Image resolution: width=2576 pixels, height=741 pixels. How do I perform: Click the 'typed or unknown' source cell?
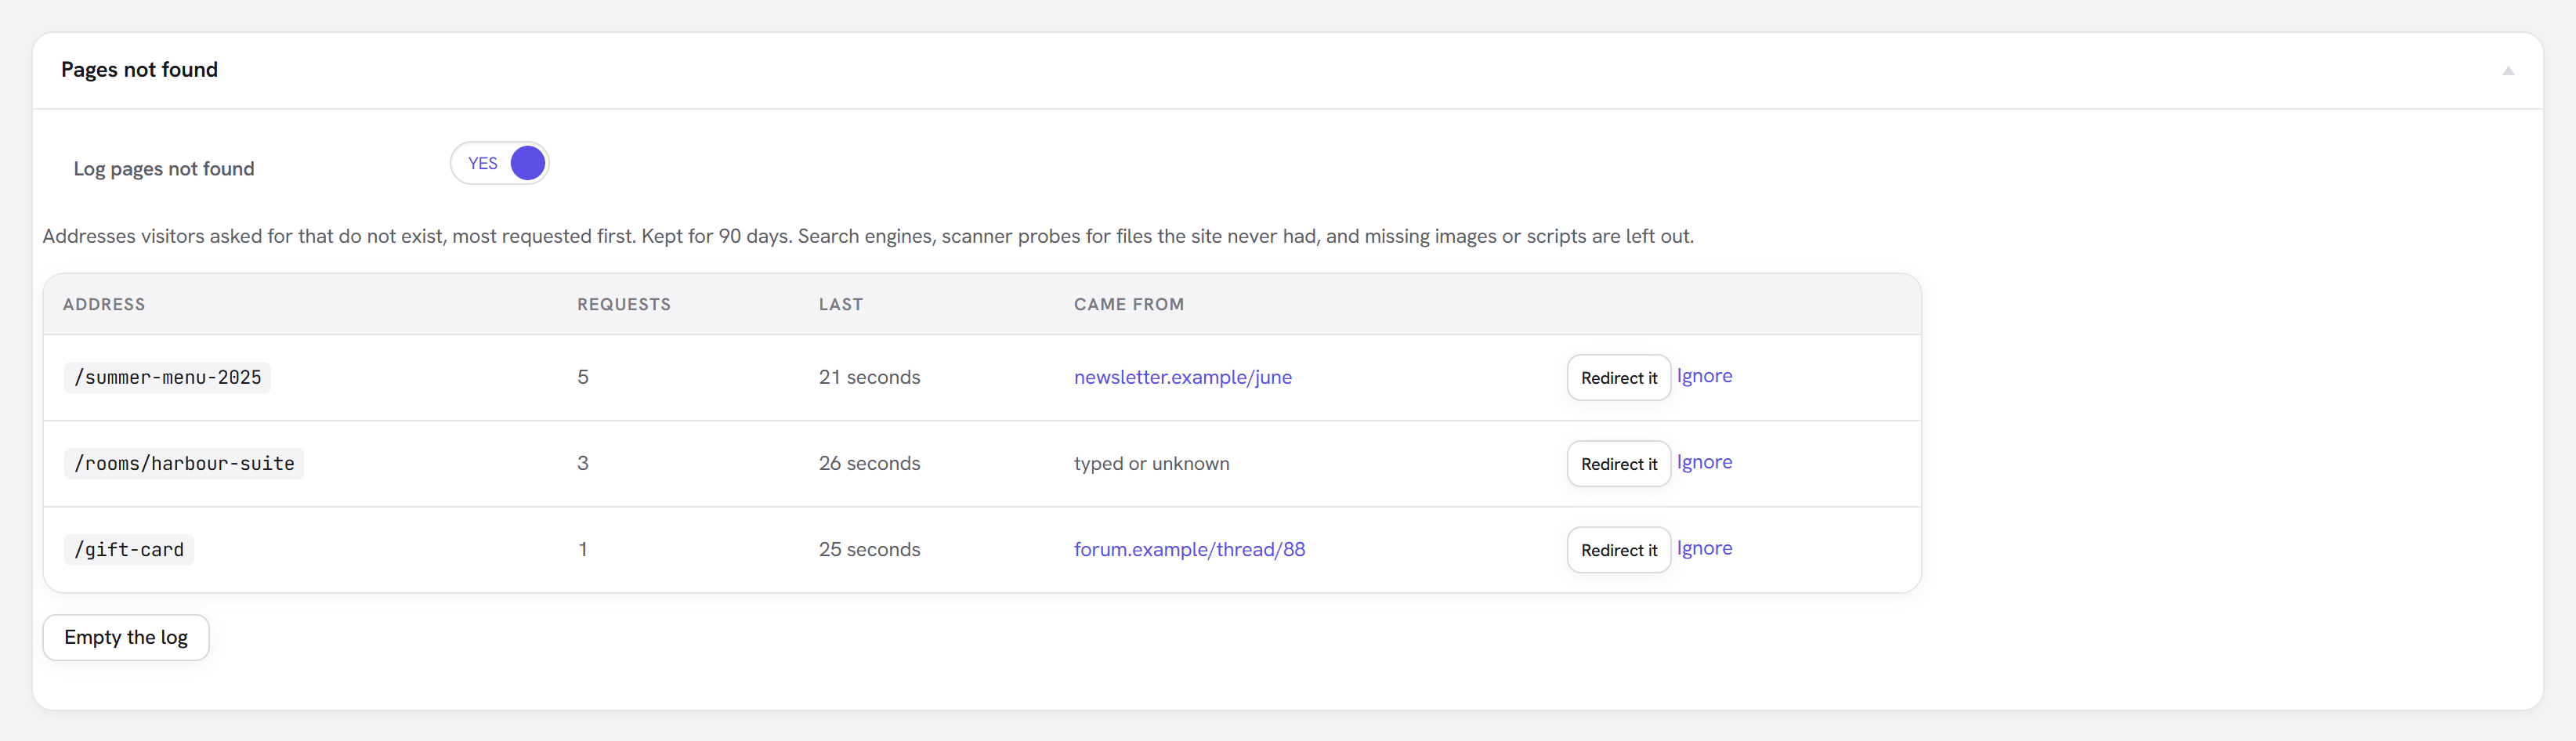point(1151,463)
